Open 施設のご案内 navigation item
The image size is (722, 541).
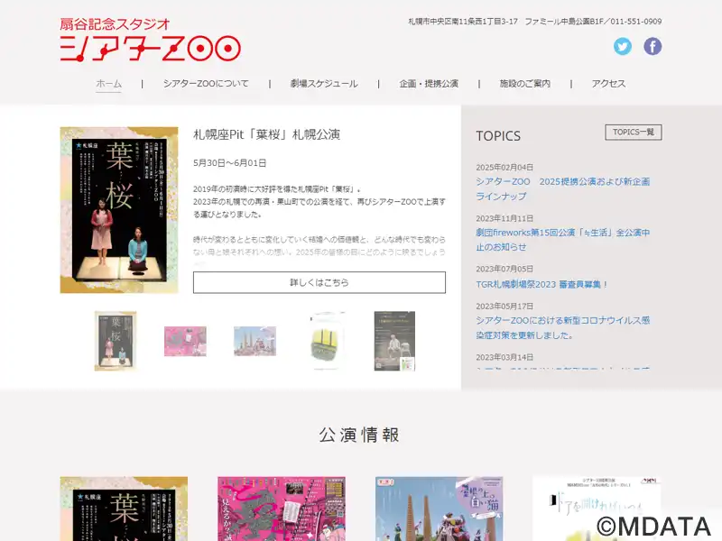pyautogui.click(x=525, y=84)
